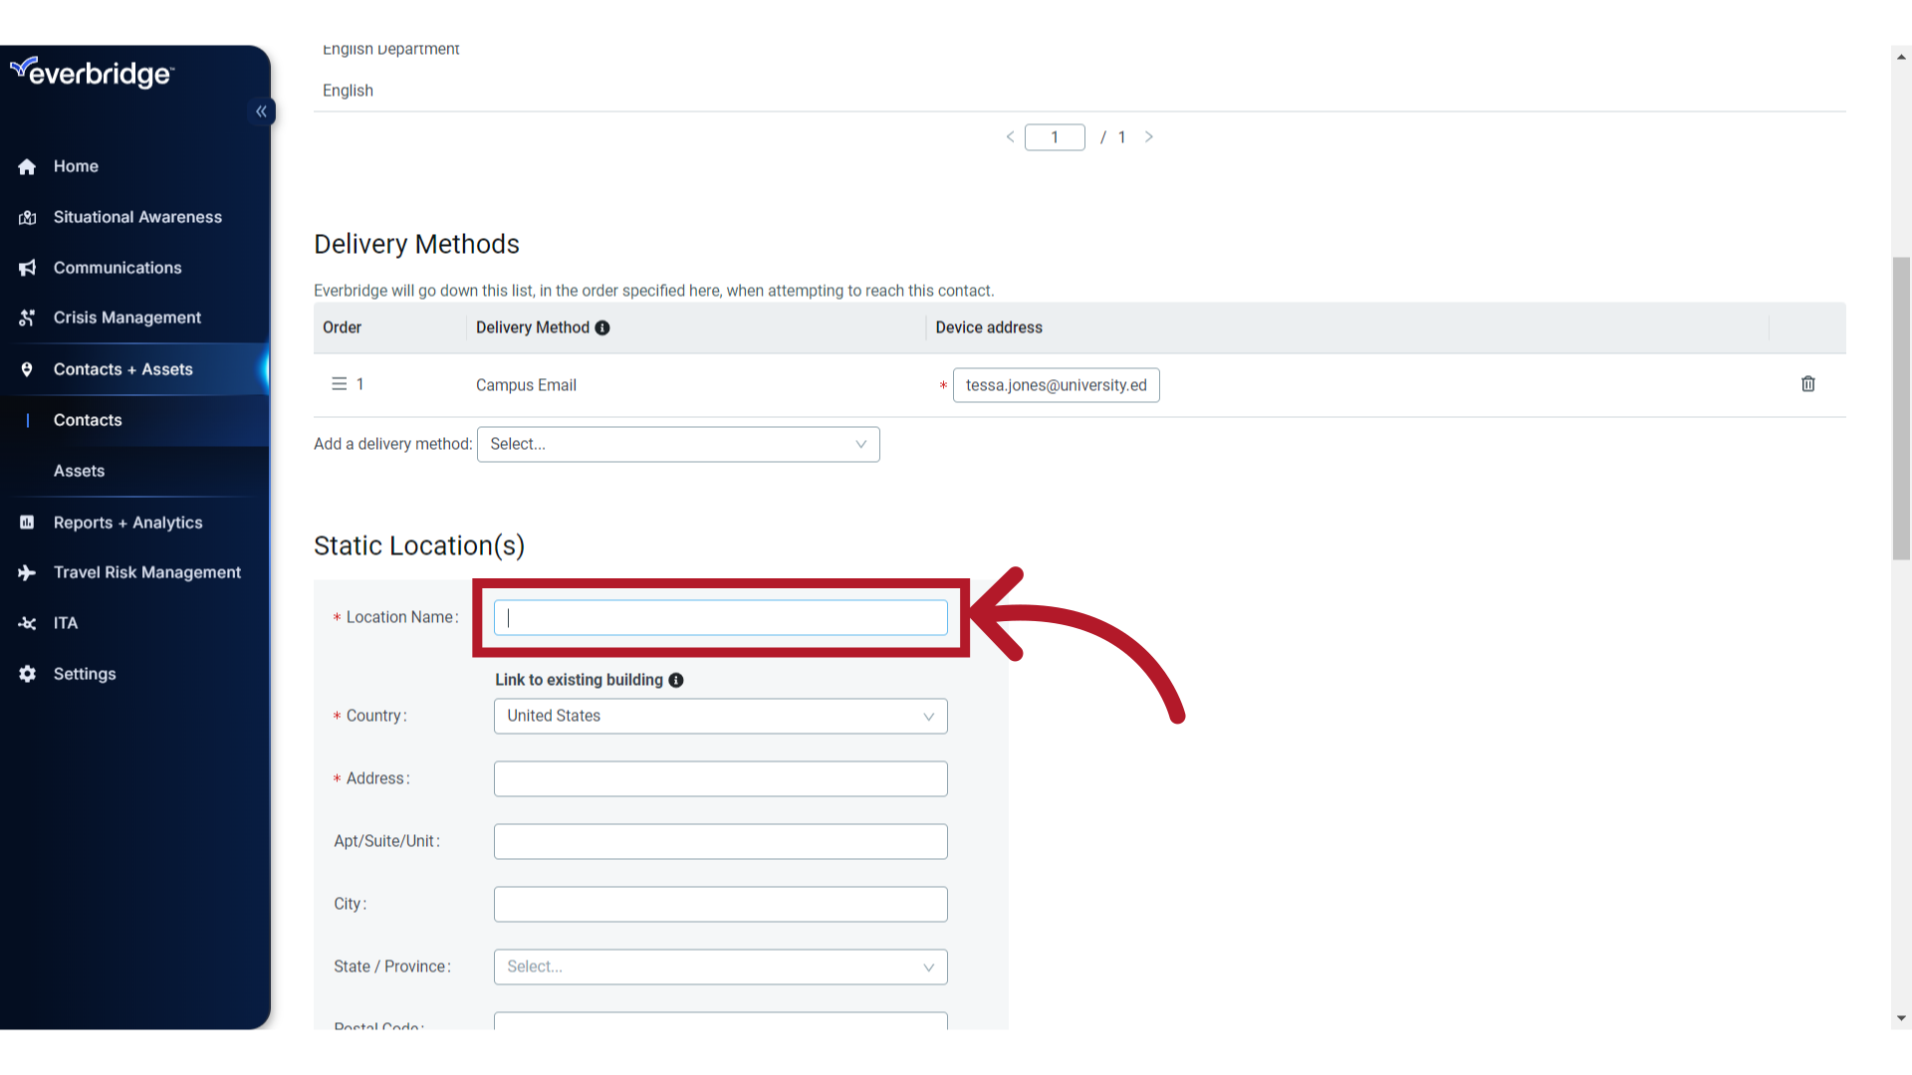Click the collapse sidebar arrow
Screen dimensions: 1912x1075
tap(261, 111)
